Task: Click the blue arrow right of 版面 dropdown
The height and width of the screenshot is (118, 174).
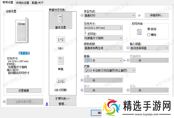Action: (x=125, y=60)
